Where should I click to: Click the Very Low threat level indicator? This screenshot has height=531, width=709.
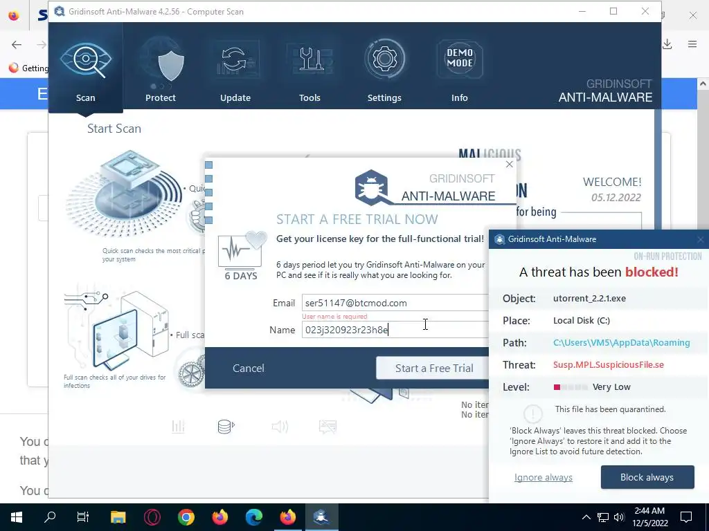592,387
